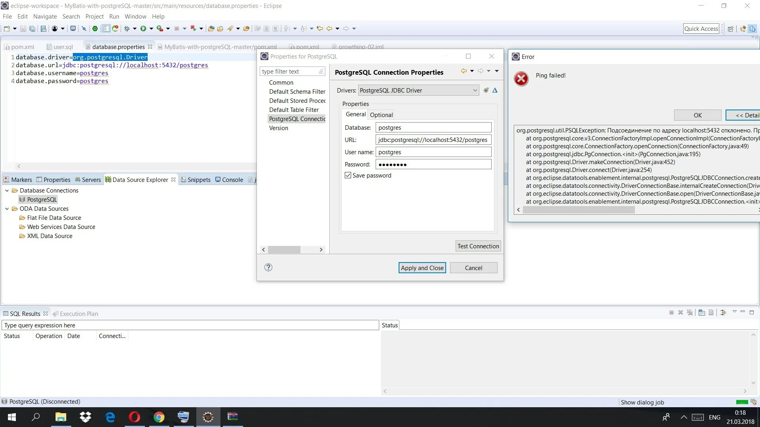Switch to the user.sql editor tab
The height and width of the screenshot is (427, 760).
point(60,47)
